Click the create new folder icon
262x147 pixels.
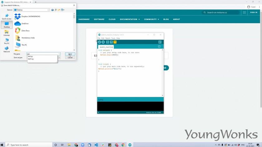[x=59, y=10]
